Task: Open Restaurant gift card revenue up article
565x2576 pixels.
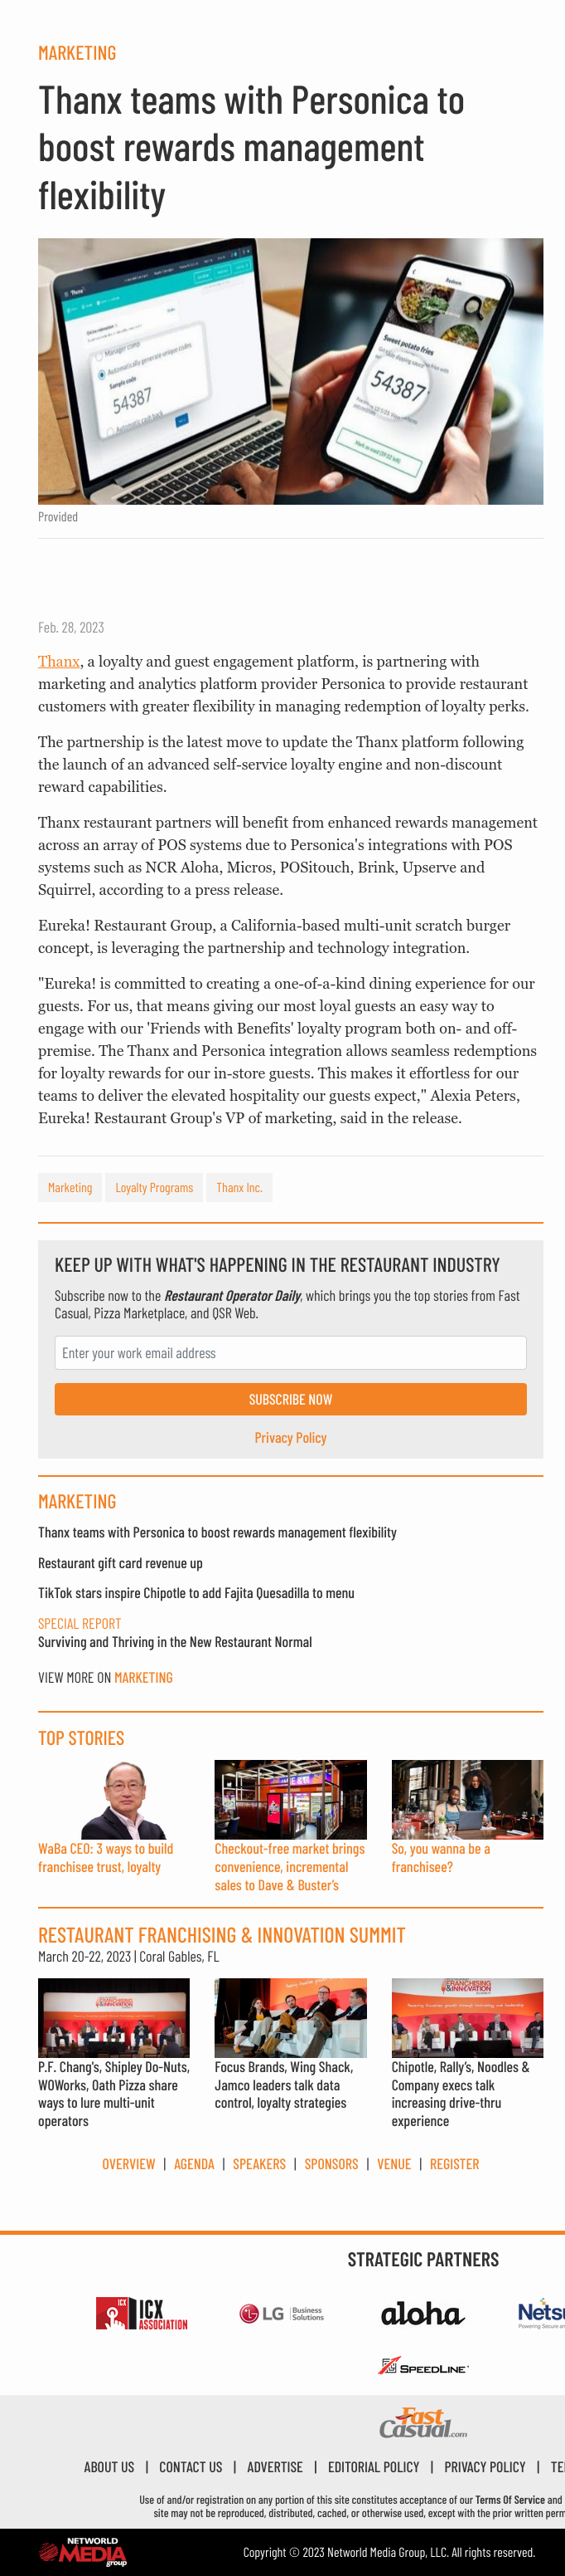Action: pyautogui.click(x=120, y=1562)
